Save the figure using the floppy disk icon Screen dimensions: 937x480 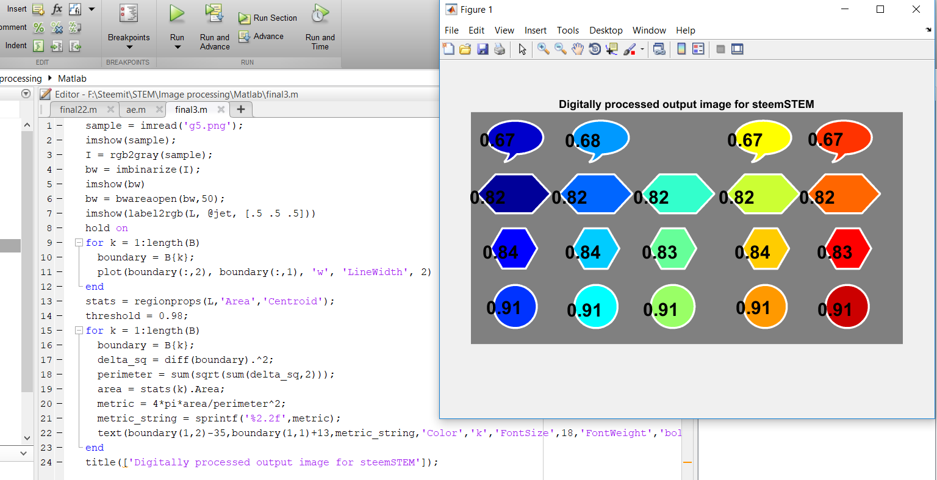point(483,49)
